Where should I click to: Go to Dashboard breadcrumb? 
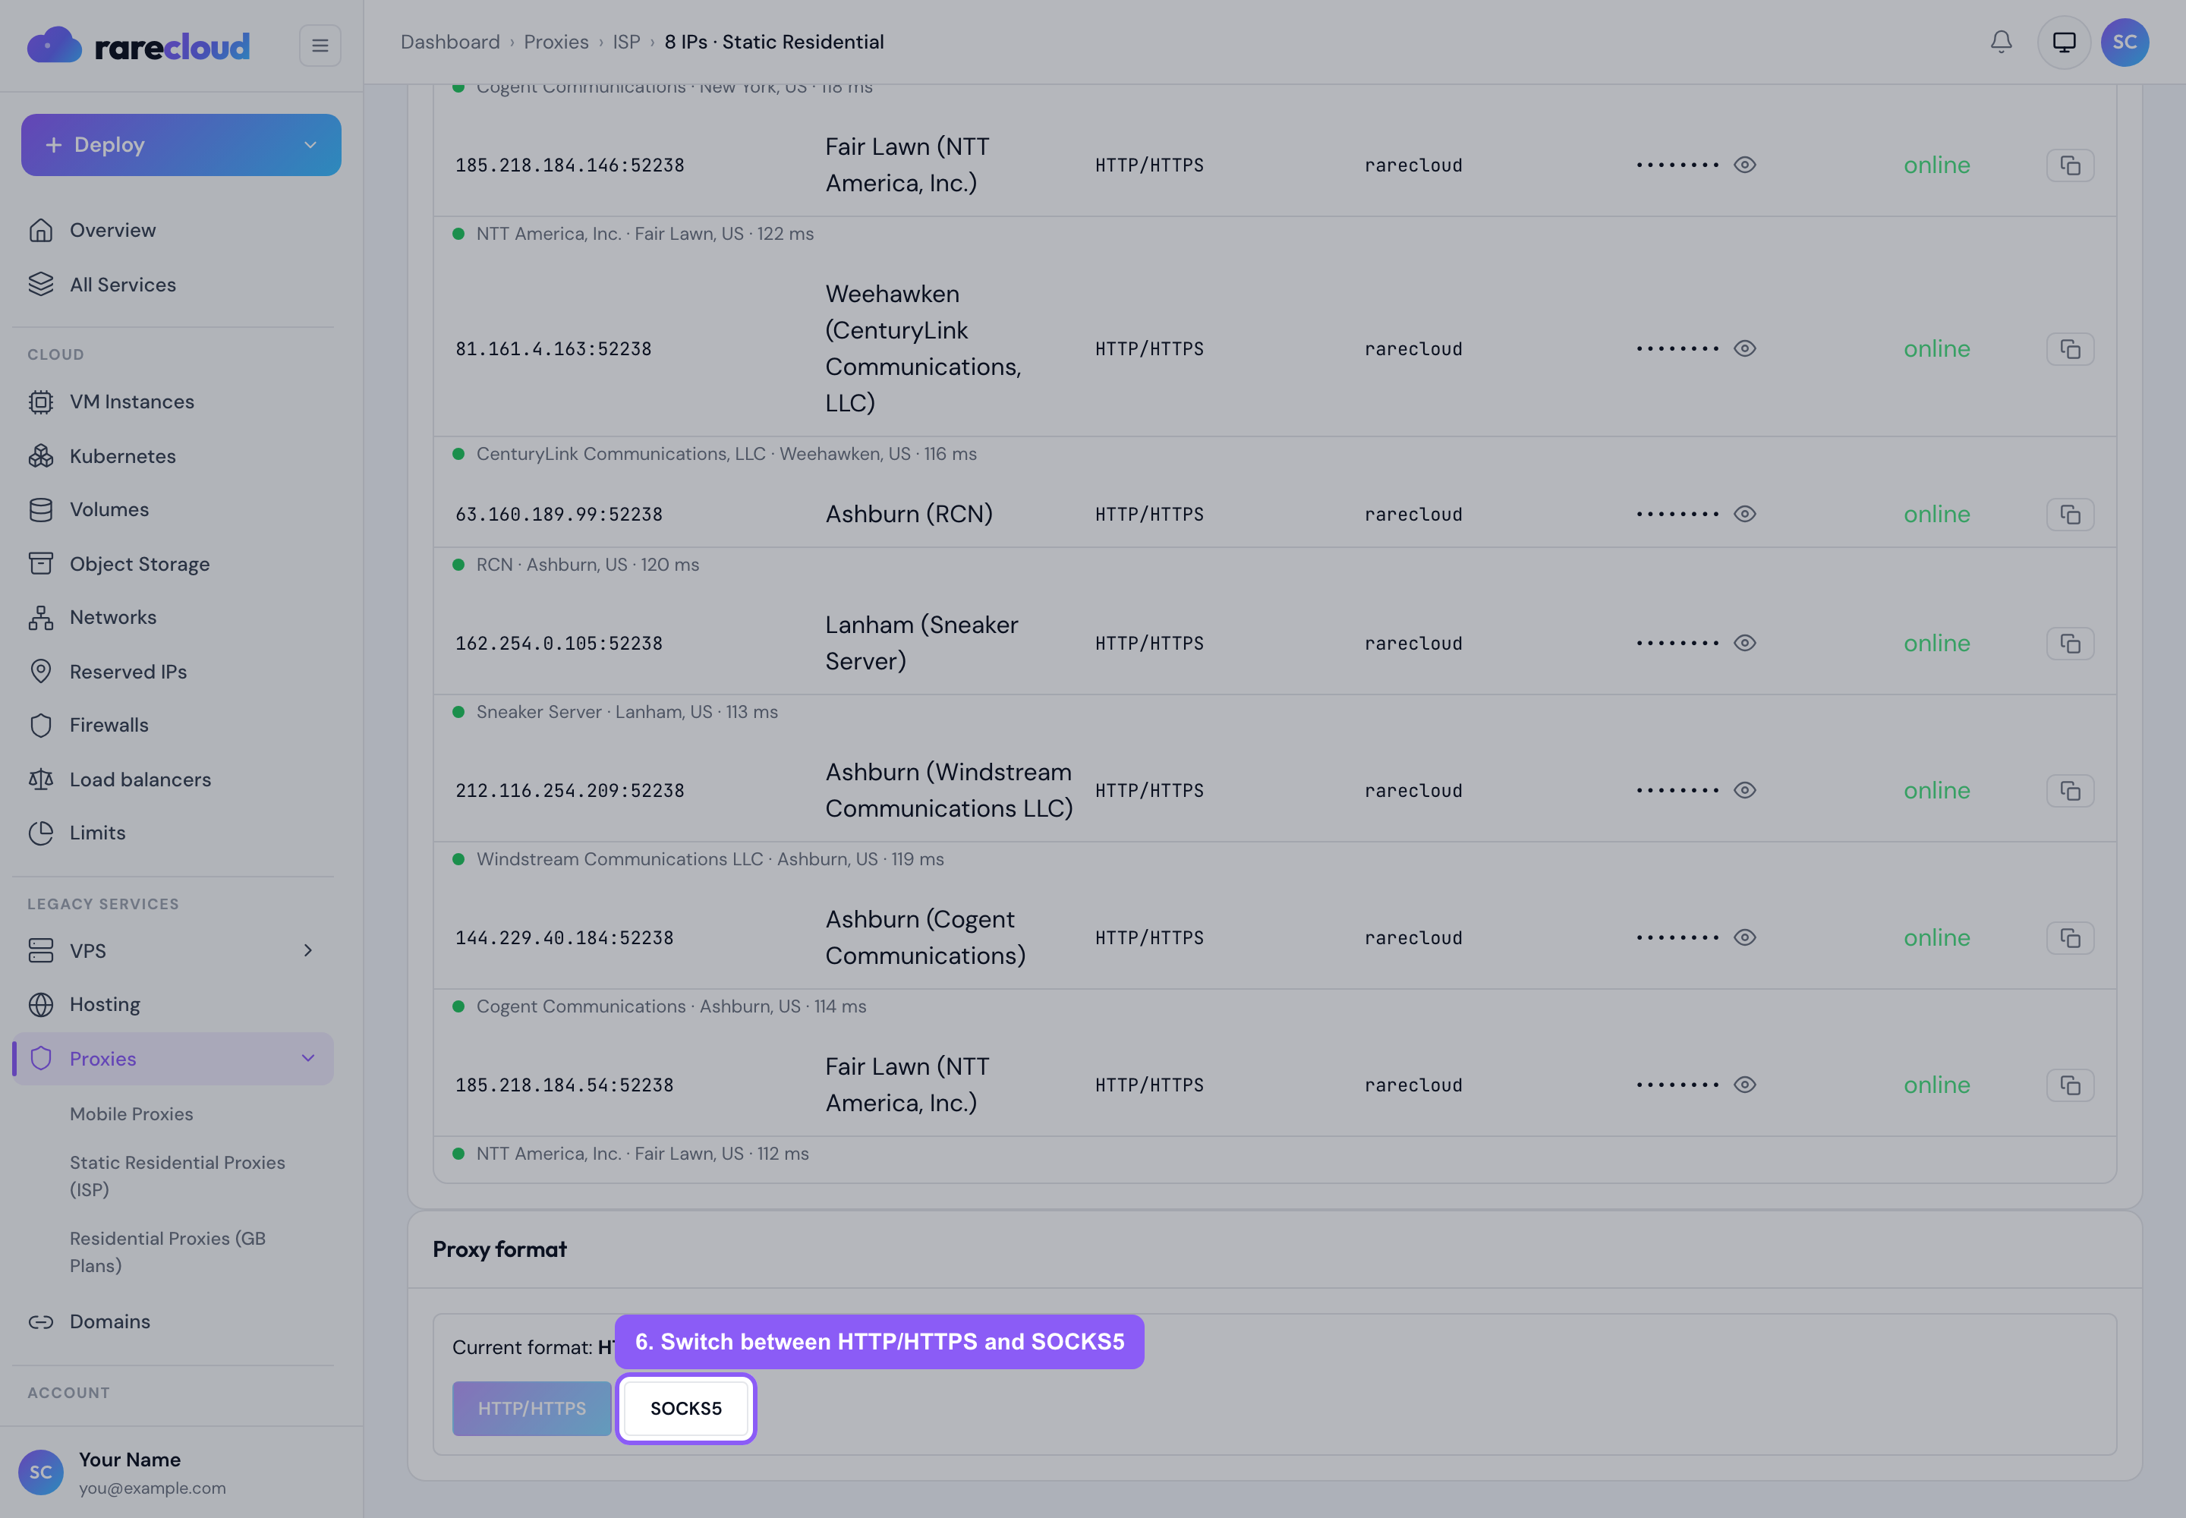pos(450,42)
